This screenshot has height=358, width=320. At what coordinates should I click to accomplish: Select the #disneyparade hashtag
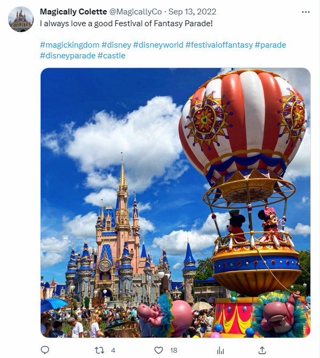click(x=68, y=56)
